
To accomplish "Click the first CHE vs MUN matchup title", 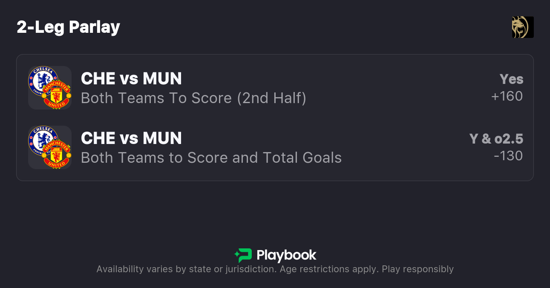I will [x=131, y=79].
